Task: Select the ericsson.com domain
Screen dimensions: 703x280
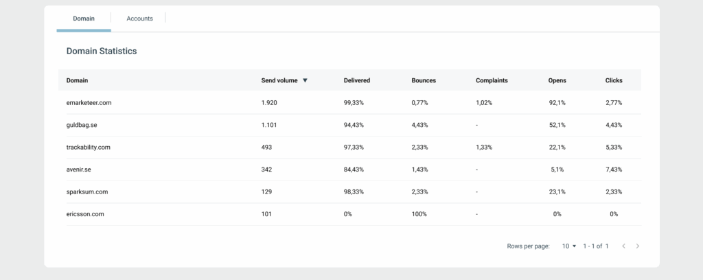Action: (85, 214)
